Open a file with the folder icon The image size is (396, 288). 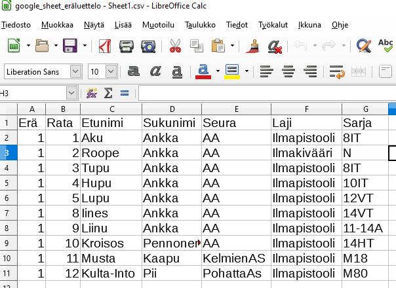click(x=42, y=46)
